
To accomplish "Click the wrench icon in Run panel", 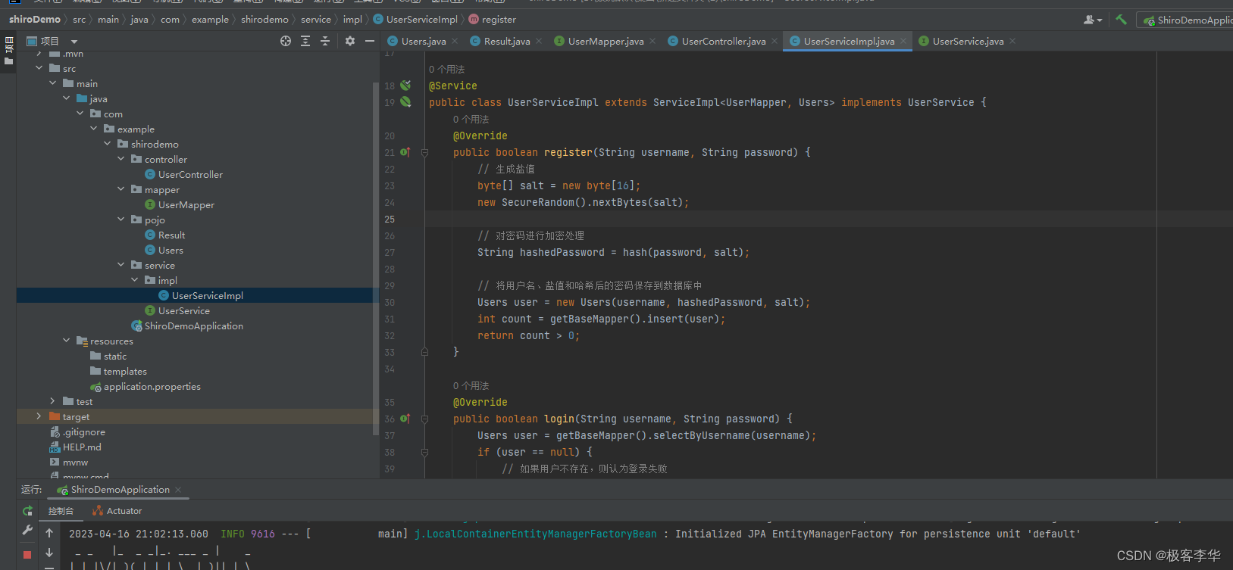I will tap(27, 531).
